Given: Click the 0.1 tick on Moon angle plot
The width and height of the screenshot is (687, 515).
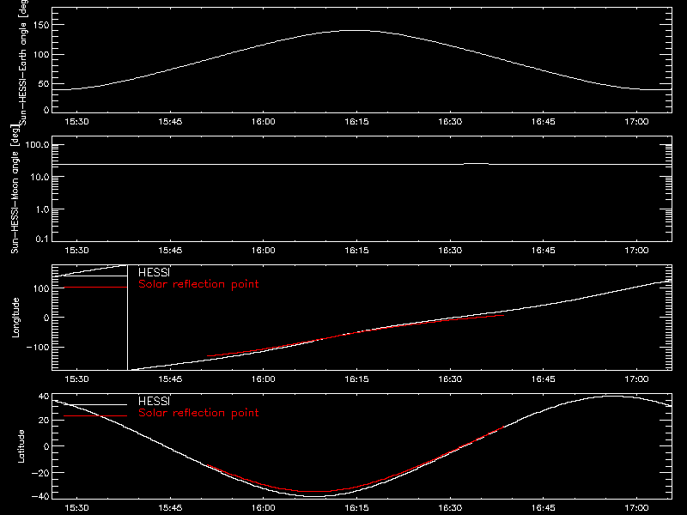Looking at the screenshot, I should point(42,239).
